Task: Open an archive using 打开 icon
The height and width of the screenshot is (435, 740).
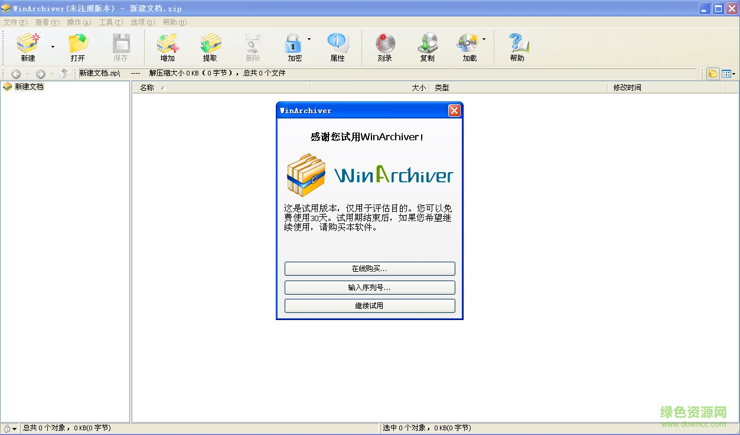Action: click(x=79, y=47)
